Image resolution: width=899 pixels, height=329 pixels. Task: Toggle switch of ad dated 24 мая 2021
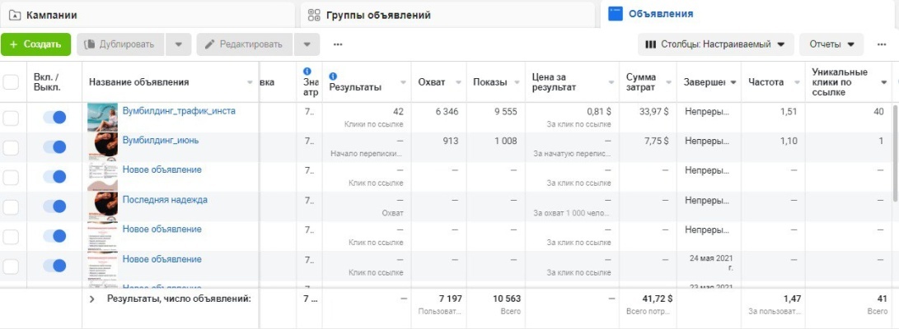coord(54,266)
